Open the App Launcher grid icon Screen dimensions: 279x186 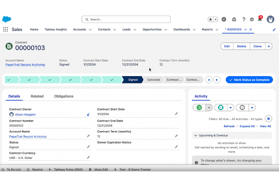(6, 29)
